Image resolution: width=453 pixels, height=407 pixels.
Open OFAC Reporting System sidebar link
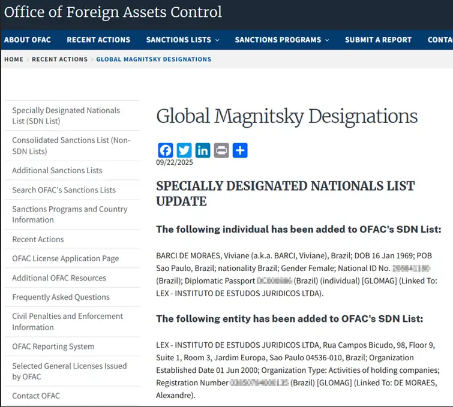click(53, 346)
